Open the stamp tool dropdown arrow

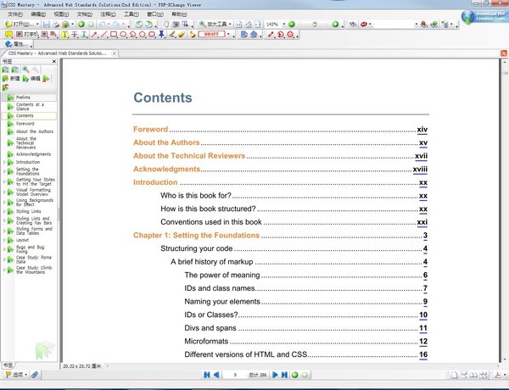coord(228,34)
